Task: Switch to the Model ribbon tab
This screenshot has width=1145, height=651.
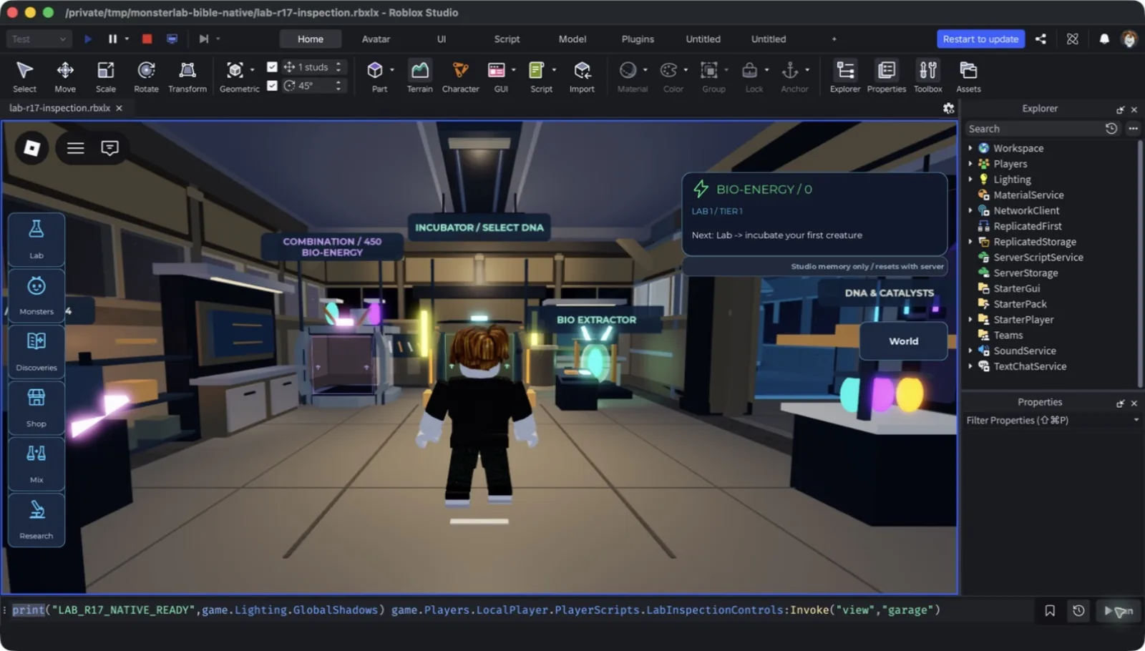Action: point(572,39)
